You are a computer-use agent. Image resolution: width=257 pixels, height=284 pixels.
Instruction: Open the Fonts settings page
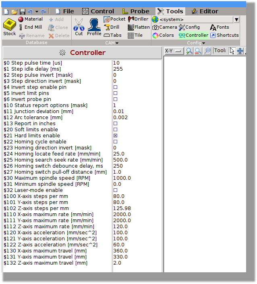(x=220, y=27)
